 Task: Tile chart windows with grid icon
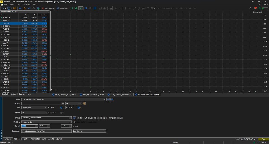95,8
